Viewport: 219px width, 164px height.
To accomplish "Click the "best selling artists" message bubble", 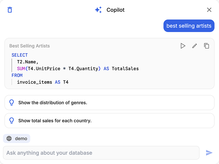I will pos(189,26).
